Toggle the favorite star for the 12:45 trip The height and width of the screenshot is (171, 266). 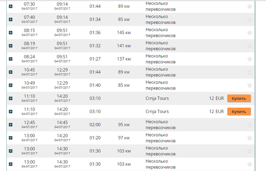point(249,125)
